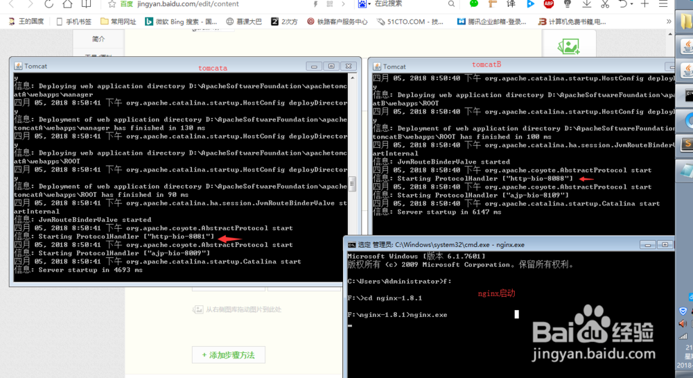Screen dimensions: 693x378
Task: Click the system tray volume speaker icon
Action: tap(683, 324)
